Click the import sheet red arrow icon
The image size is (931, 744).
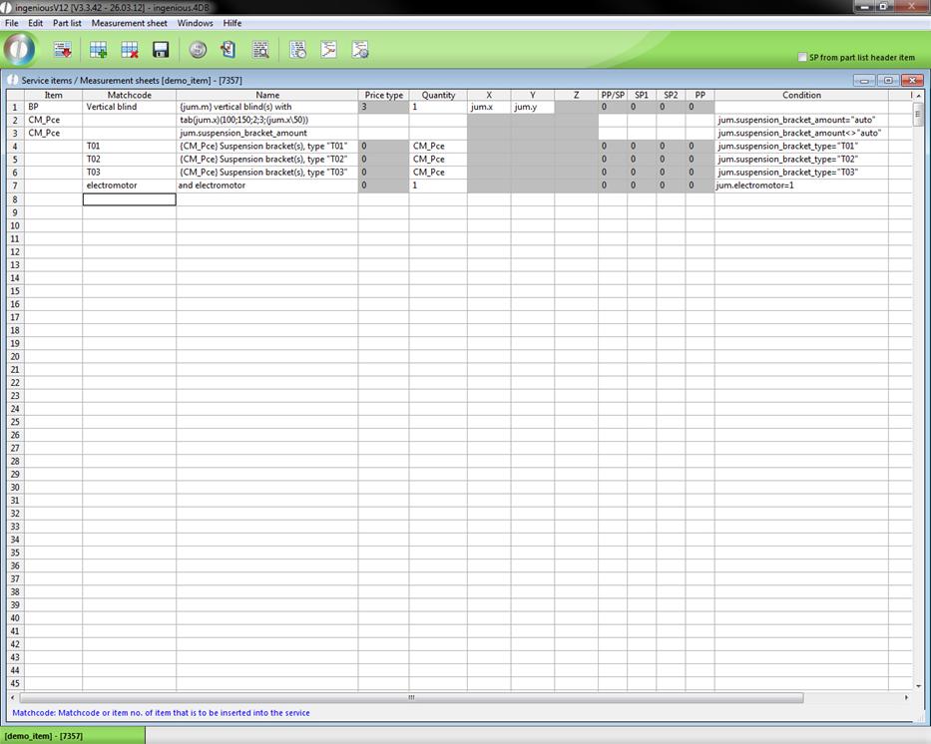(62, 50)
